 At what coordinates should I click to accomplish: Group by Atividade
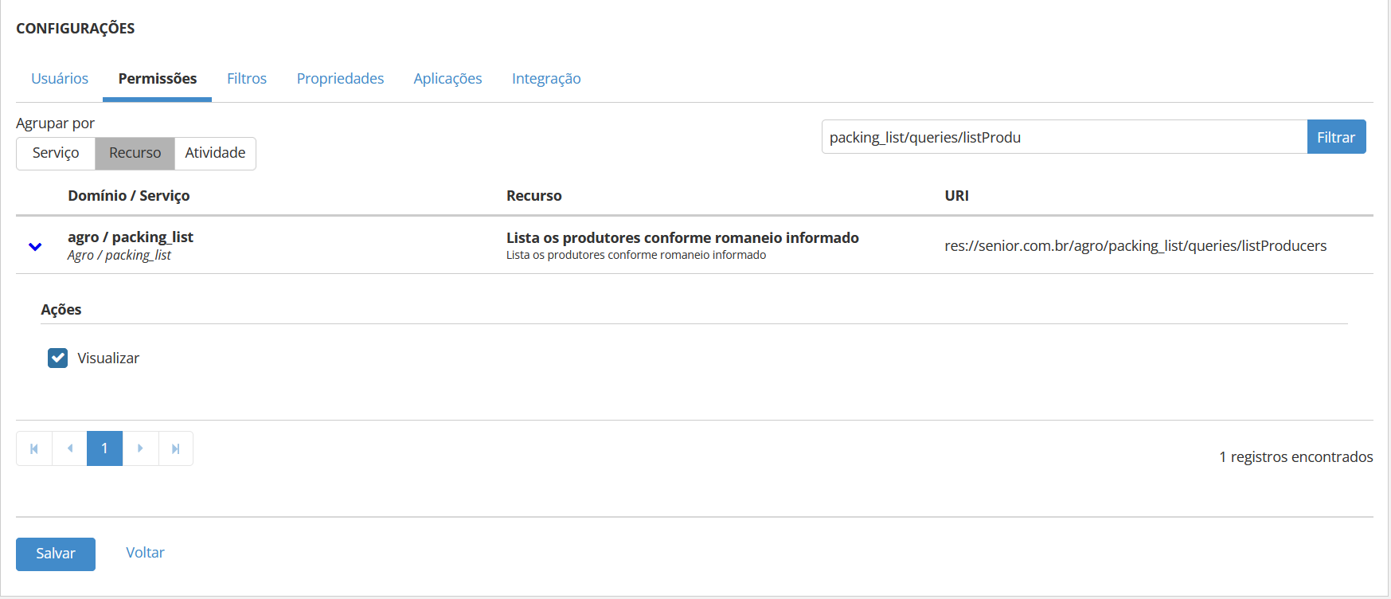[215, 153]
